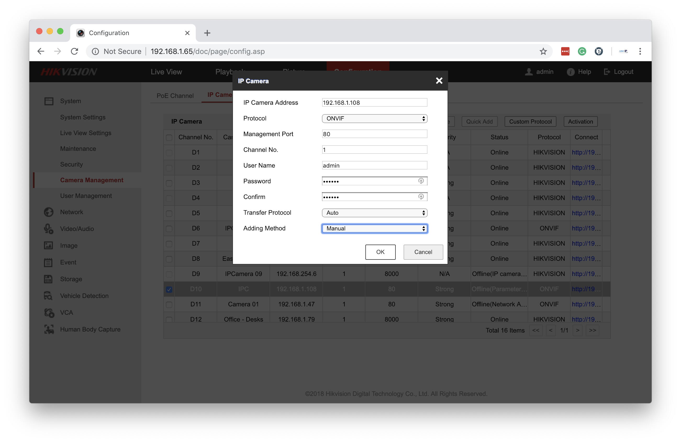Check the D11 camera row checkbox

tap(169, 304)
